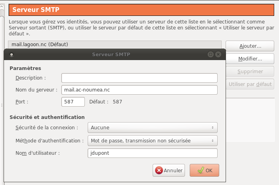Click the Description text field
Screen dimensions: 279x185
(139, 78)
